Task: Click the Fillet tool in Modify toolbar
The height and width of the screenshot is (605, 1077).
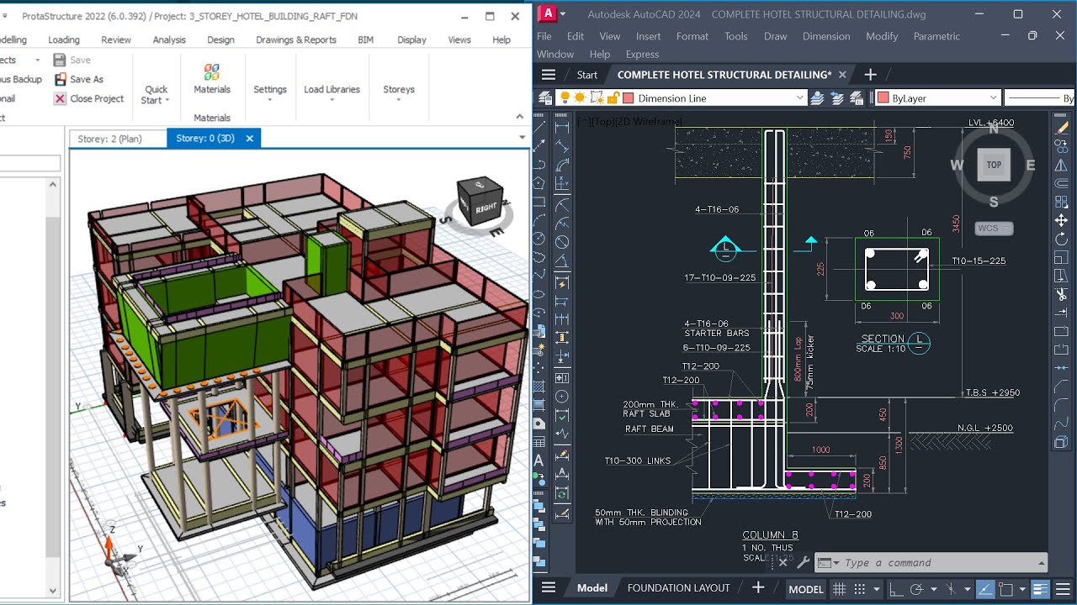Action: pos(1062,403)
